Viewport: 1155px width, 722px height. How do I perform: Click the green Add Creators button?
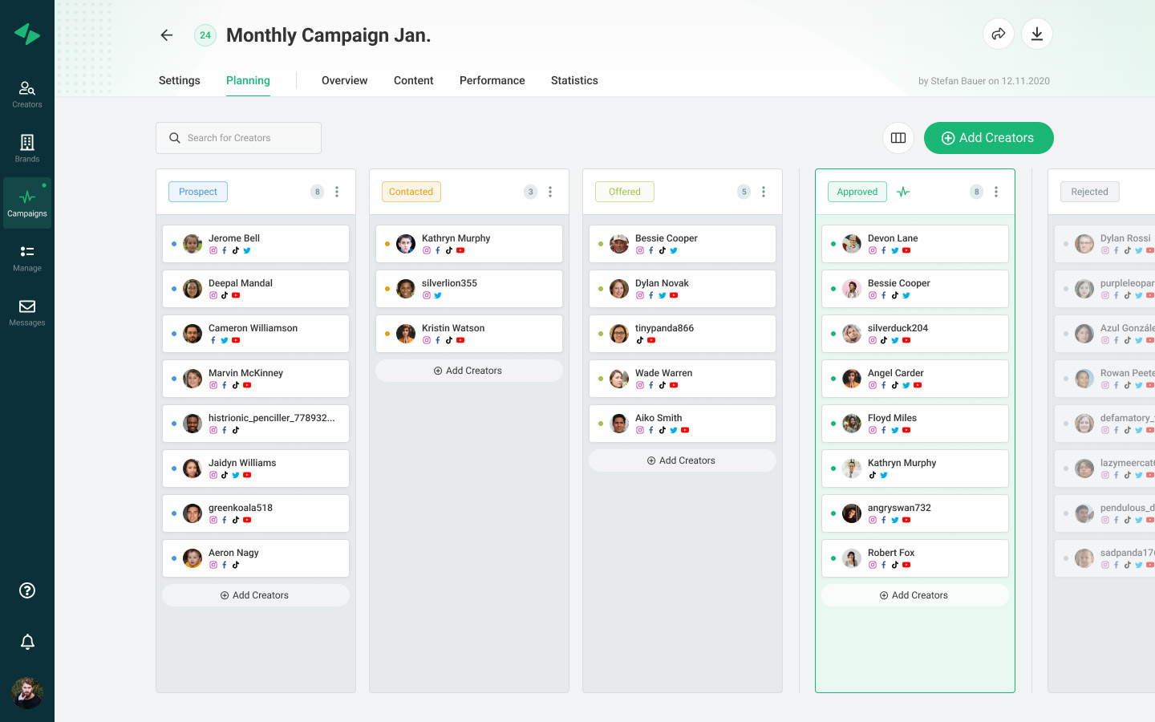pos(989,138)
